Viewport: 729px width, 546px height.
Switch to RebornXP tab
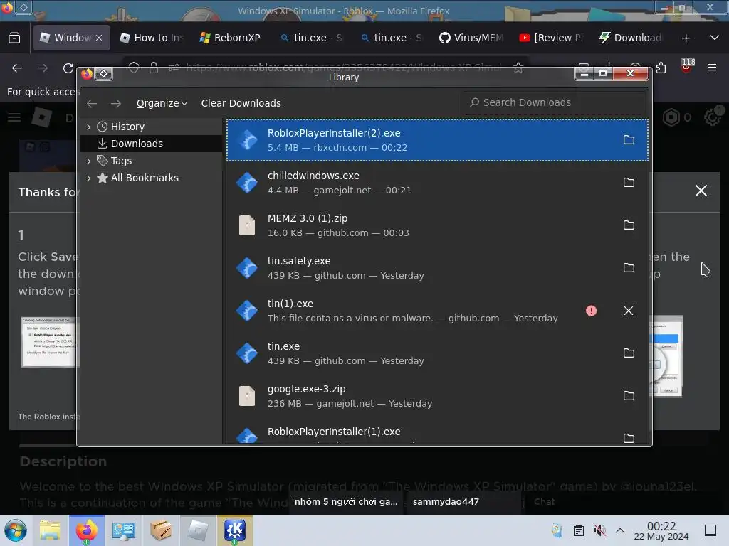(230, 38)
